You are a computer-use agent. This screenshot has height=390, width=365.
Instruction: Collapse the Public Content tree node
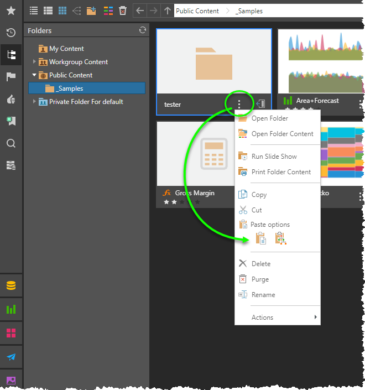pos(34,75)
